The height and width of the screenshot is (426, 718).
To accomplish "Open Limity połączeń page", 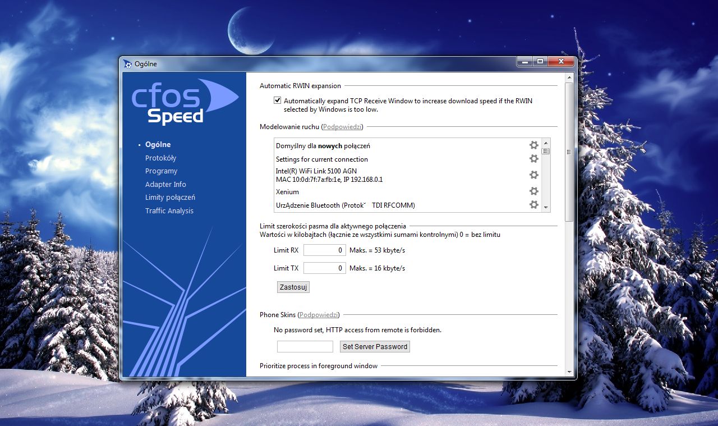I will tap(170, 197).
